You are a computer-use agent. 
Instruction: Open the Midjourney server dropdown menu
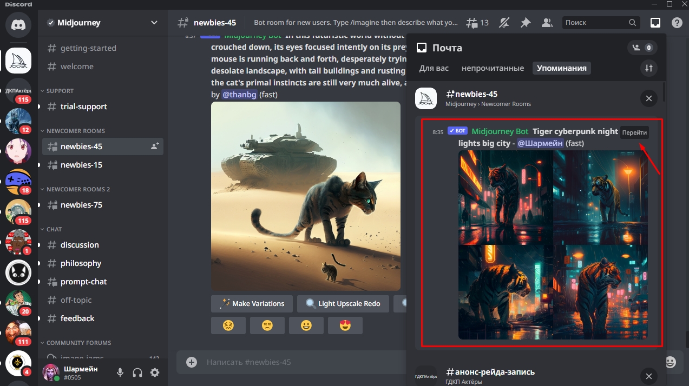(102, 23)
